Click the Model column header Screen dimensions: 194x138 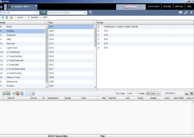pos(145,23)
